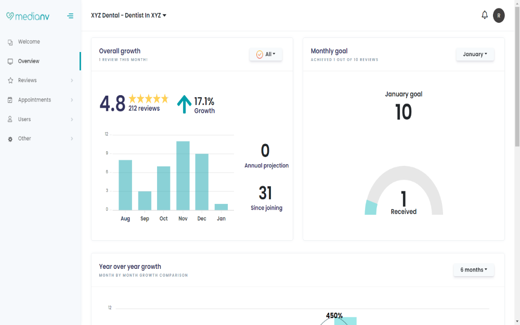Click the Reviews star icon
Screen dimensions: 520x325
tap(10, 81)
